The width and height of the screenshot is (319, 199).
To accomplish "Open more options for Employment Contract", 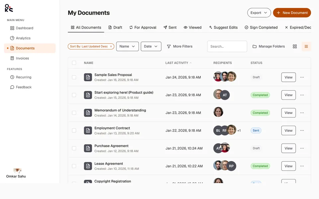I will 302,130.
